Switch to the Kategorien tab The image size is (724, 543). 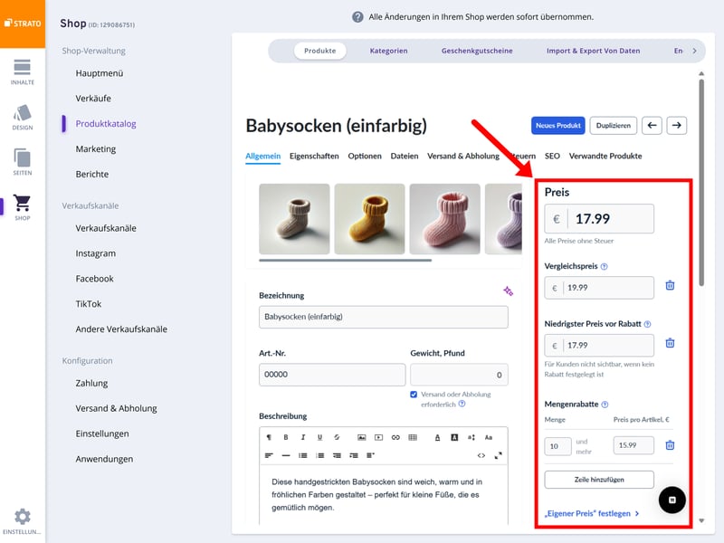(x=389, y=51)
